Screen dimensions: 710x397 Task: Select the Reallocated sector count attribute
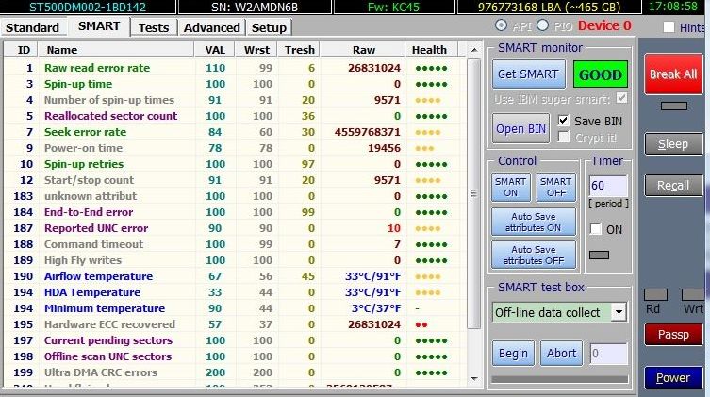235,116
